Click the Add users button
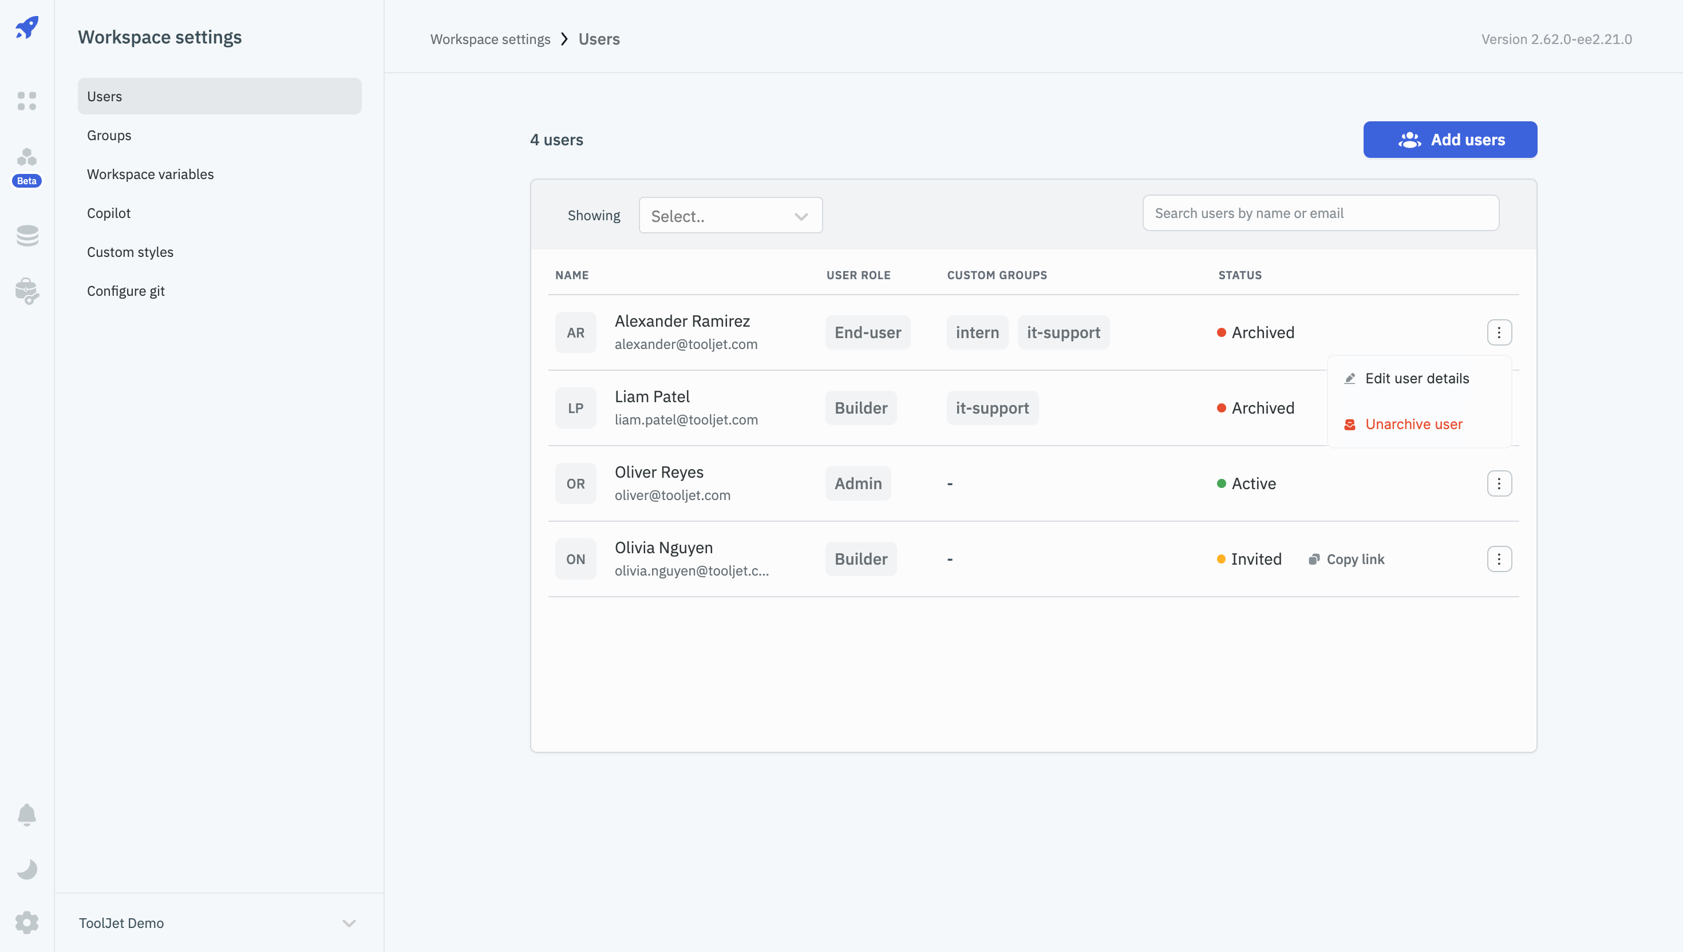 1449,139
